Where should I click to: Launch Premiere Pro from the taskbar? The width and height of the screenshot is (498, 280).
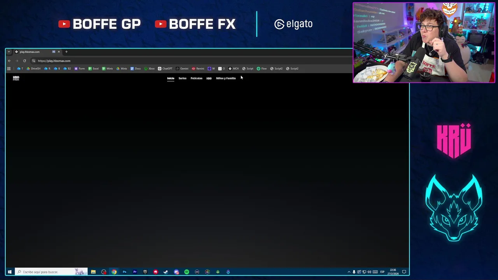click(x=135, y=272)
